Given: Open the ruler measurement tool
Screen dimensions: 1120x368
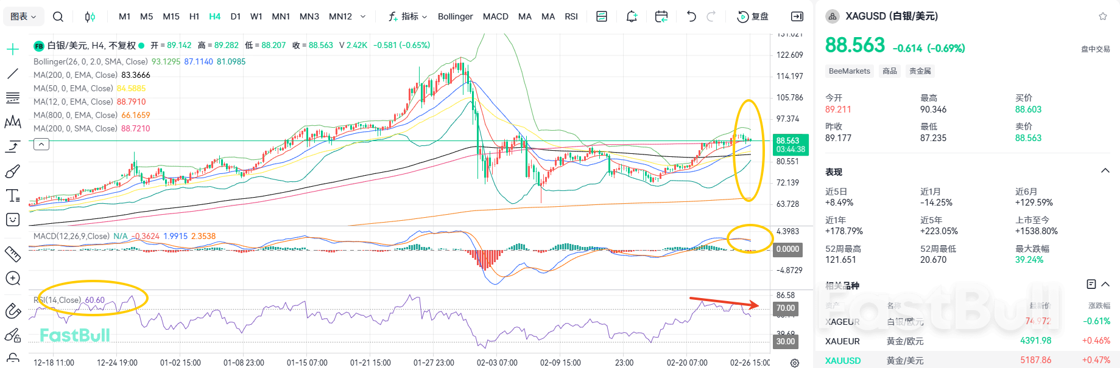Looking at the screenshot, I should [13, 254].
